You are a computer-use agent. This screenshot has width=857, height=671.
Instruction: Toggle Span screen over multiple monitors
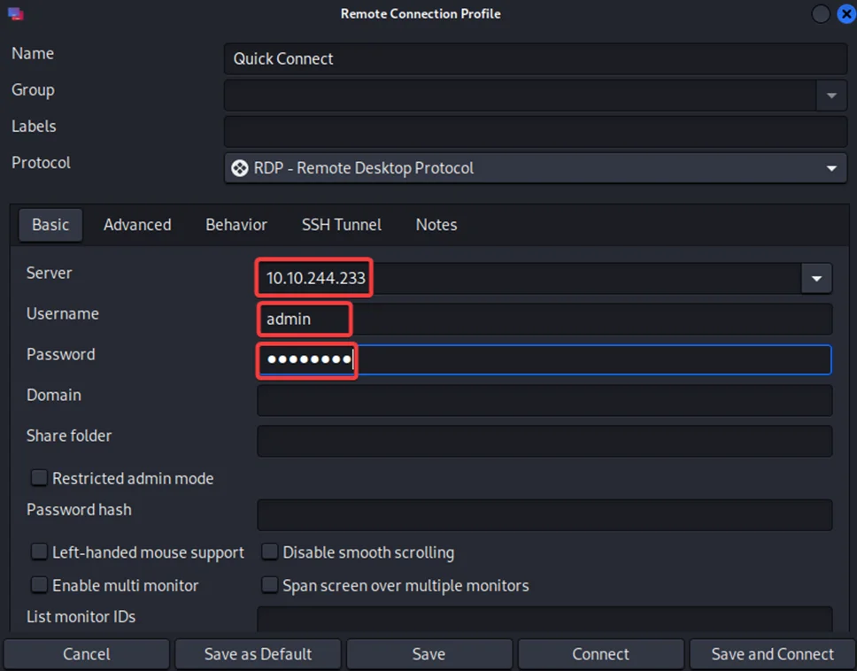coord(270,585)
